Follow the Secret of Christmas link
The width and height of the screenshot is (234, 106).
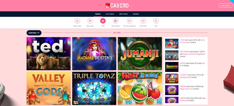click(192, 41)
